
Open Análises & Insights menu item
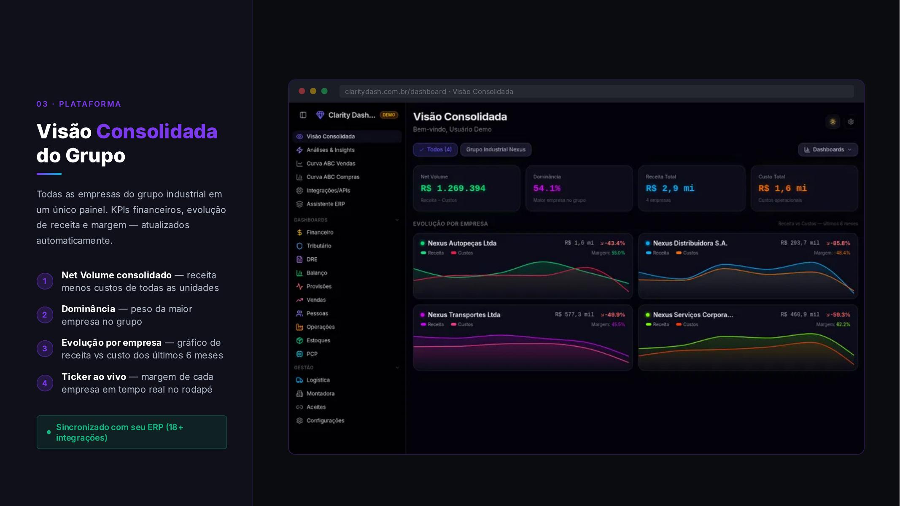[x=347, y=150]
